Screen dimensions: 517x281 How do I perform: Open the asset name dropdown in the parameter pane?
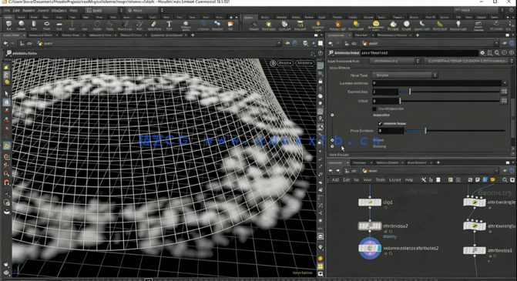tap(395, 61)
